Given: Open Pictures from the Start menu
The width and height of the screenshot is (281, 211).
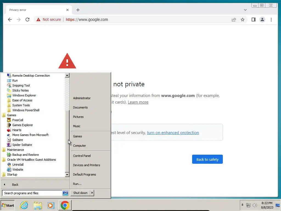Looking at the screenshot, I should click(x=78, y=116).
